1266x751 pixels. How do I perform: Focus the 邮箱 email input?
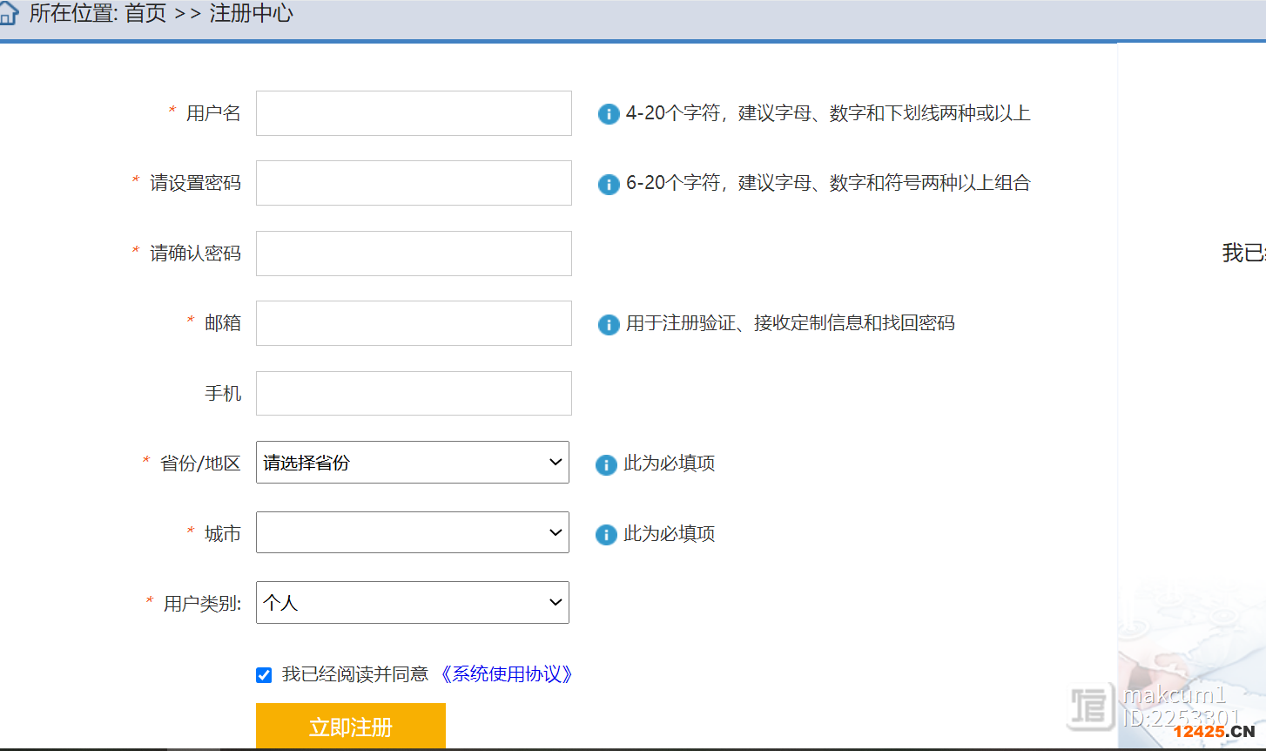click(x=414, y=323)
